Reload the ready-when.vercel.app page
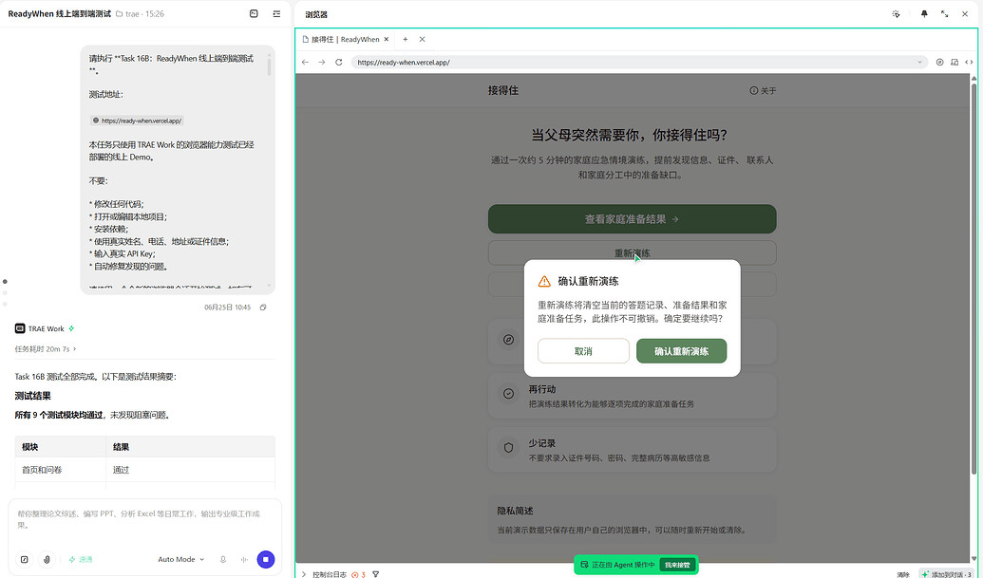Viewport: 983px width, 578px height. [x=338, y=62]
